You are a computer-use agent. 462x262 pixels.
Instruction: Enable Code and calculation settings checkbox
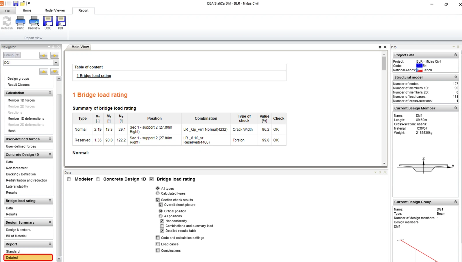click(158, 238)
